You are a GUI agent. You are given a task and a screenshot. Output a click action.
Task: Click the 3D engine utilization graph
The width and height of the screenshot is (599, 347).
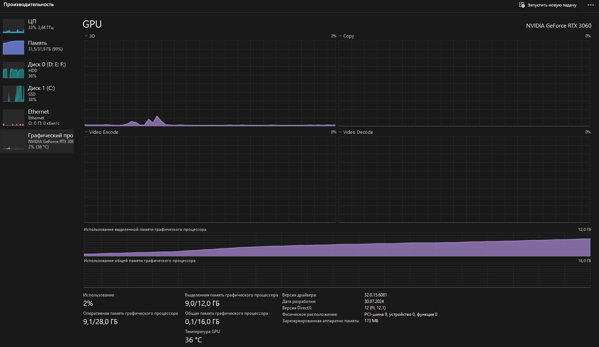click(x=210, y=83)
